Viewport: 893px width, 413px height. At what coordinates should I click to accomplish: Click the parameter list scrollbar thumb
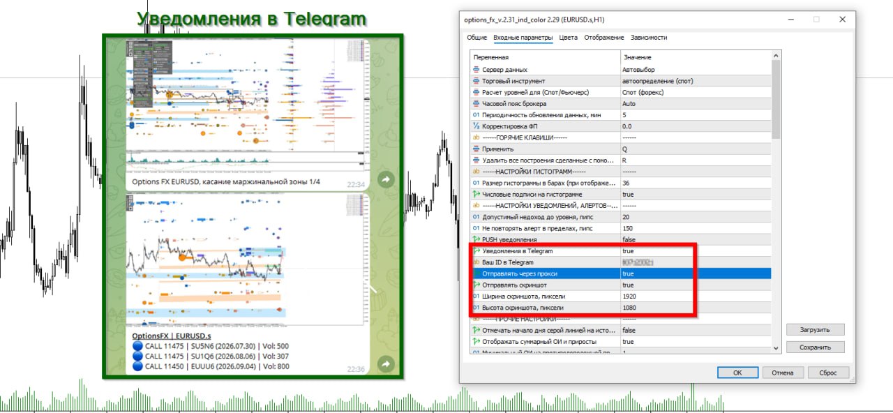(776, 100)
